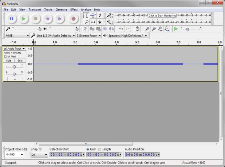Open the Selection Start time format dropdown
225x167 pixels.
[x=83, y=154]
